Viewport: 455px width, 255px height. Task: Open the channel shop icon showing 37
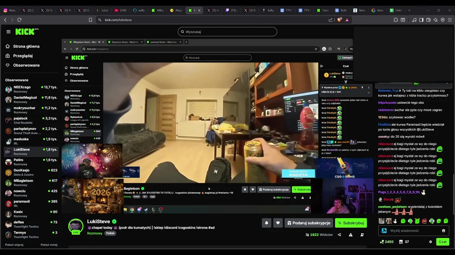404,242
